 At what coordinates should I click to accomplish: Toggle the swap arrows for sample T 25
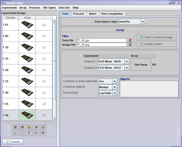[x=44, y=81]
